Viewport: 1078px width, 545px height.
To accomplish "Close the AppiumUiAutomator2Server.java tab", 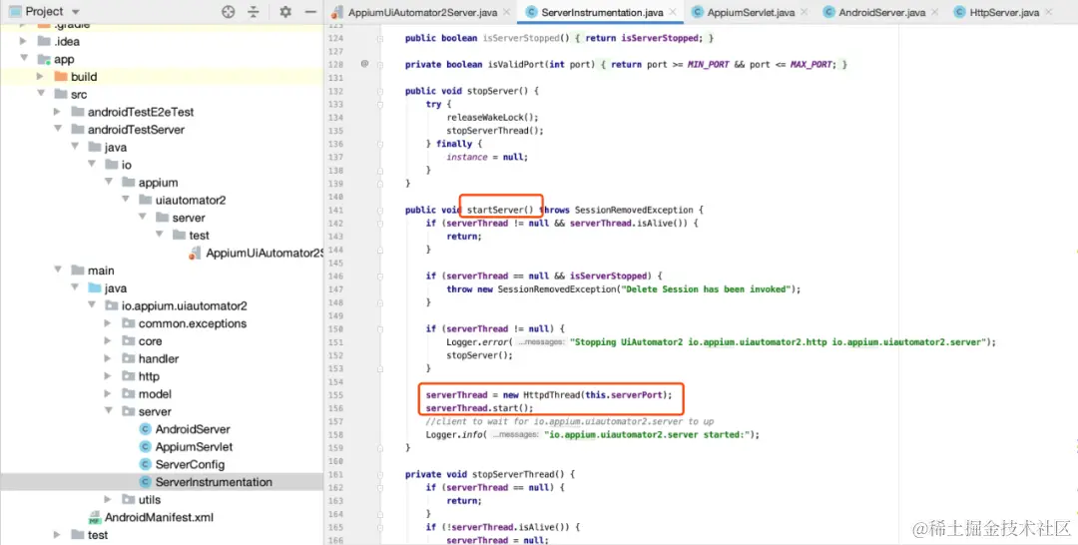I will [x=507, y=12].
